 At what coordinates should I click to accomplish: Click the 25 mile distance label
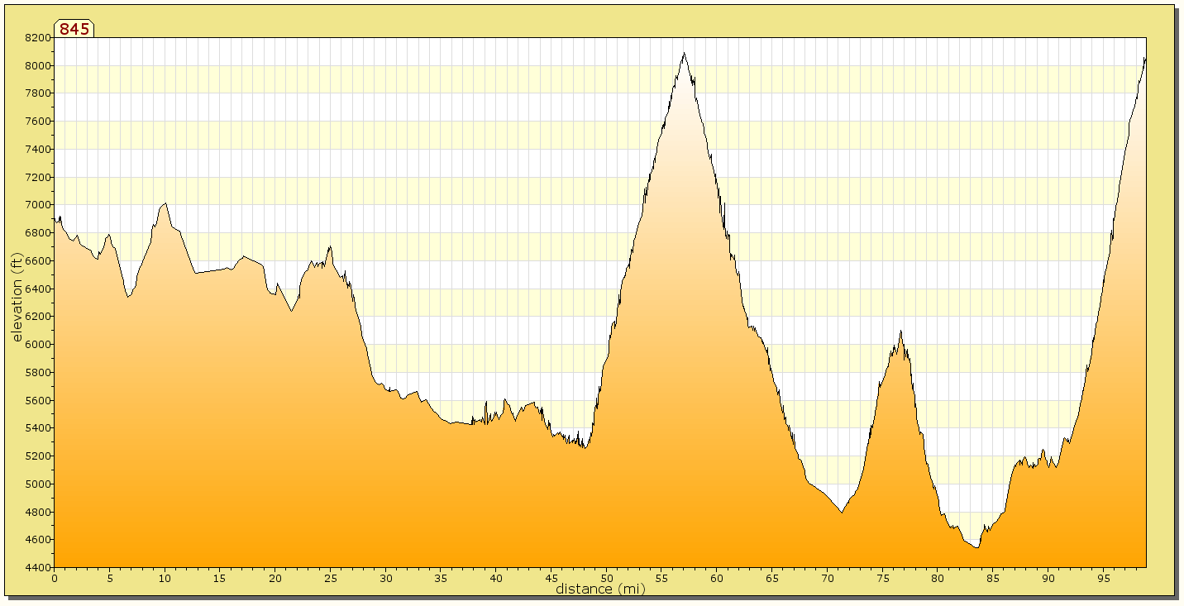331,579
